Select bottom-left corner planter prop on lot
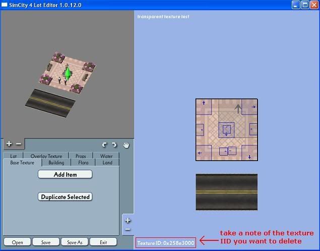Image resolution: width=320 pixels, height=251 pixels. click(204, 153)
